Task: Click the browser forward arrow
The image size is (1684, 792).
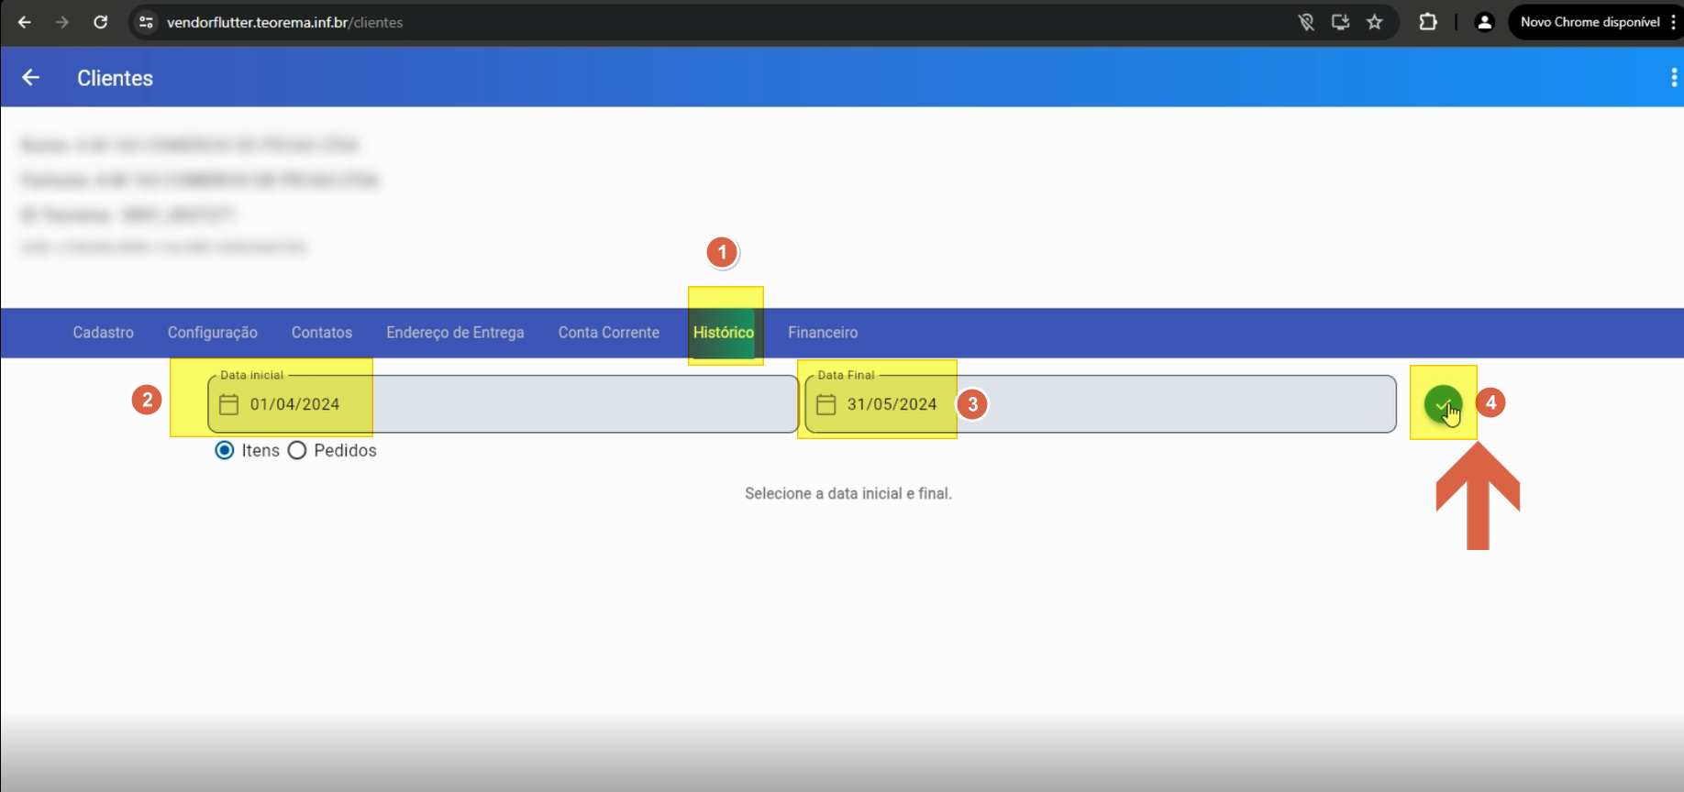Action: click(x=62, y=22)
